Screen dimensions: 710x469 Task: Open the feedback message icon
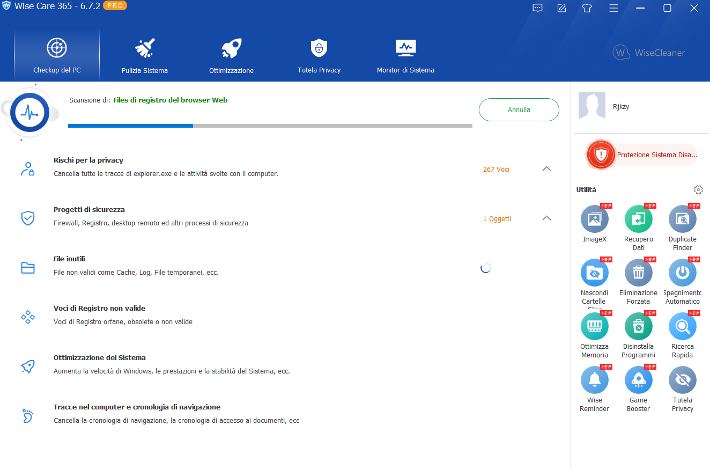click(537, 8)
